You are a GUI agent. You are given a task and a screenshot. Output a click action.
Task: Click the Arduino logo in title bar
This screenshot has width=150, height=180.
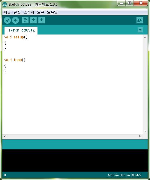point(5,4)
